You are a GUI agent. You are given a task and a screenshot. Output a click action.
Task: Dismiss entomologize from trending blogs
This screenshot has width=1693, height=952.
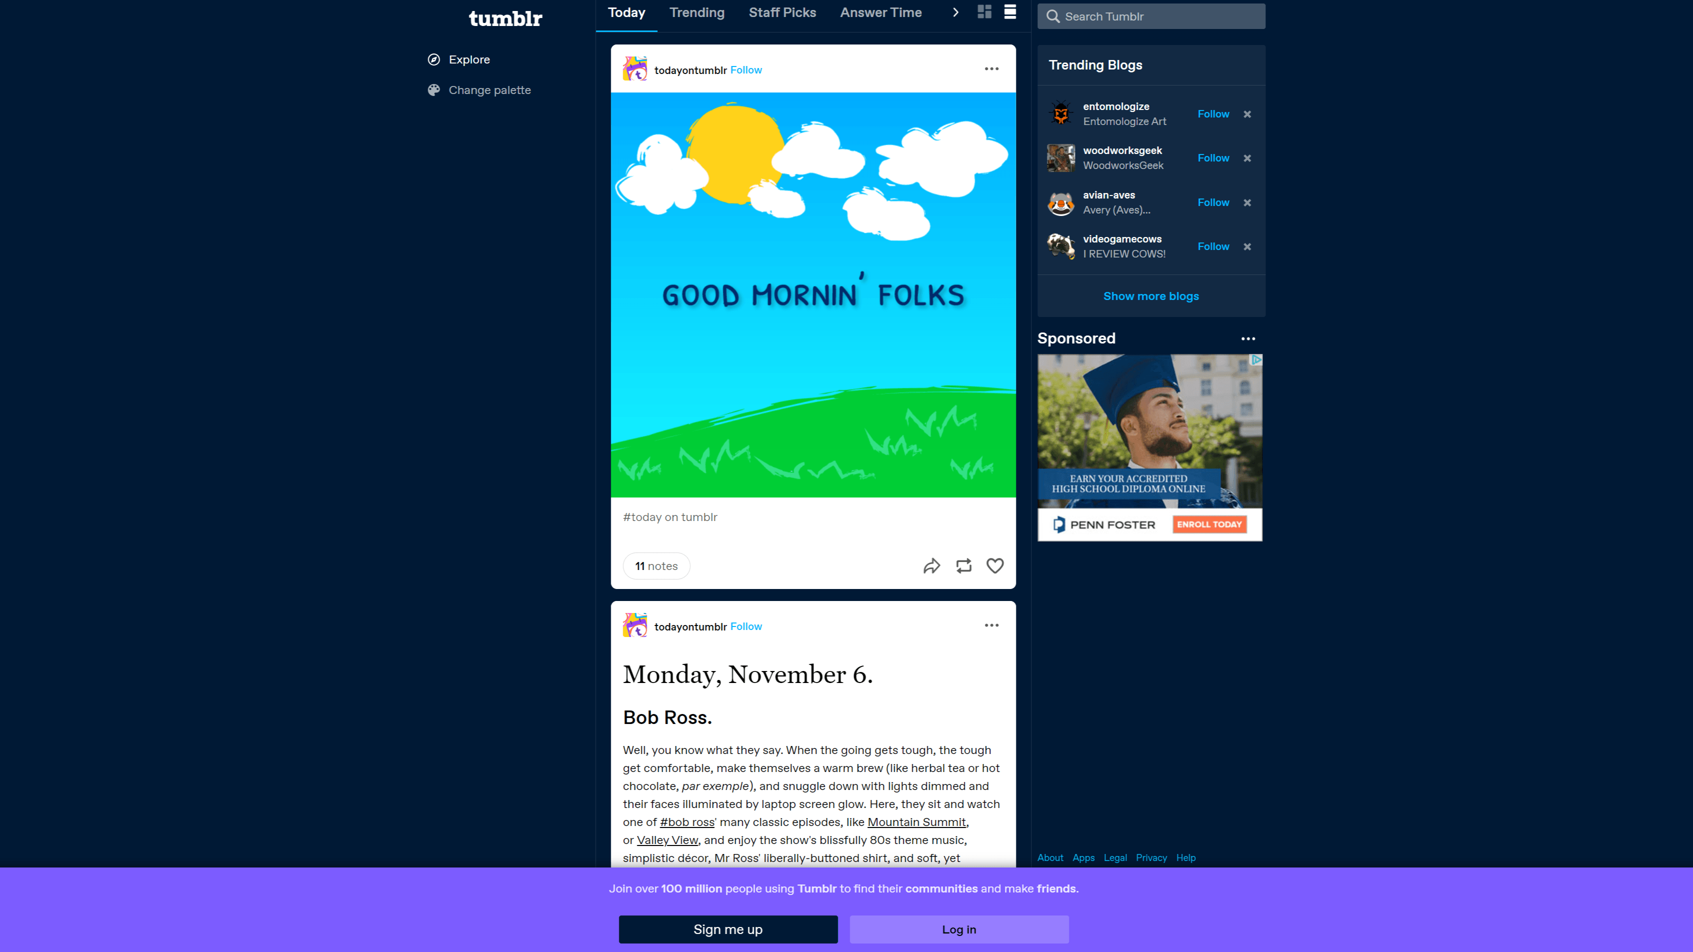pyautogui.click(x=1248, y=114)
